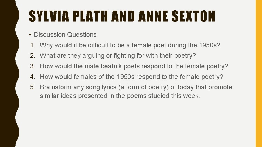Select the words "ANNE SEXTON" in the title

[x=177, y=16]
